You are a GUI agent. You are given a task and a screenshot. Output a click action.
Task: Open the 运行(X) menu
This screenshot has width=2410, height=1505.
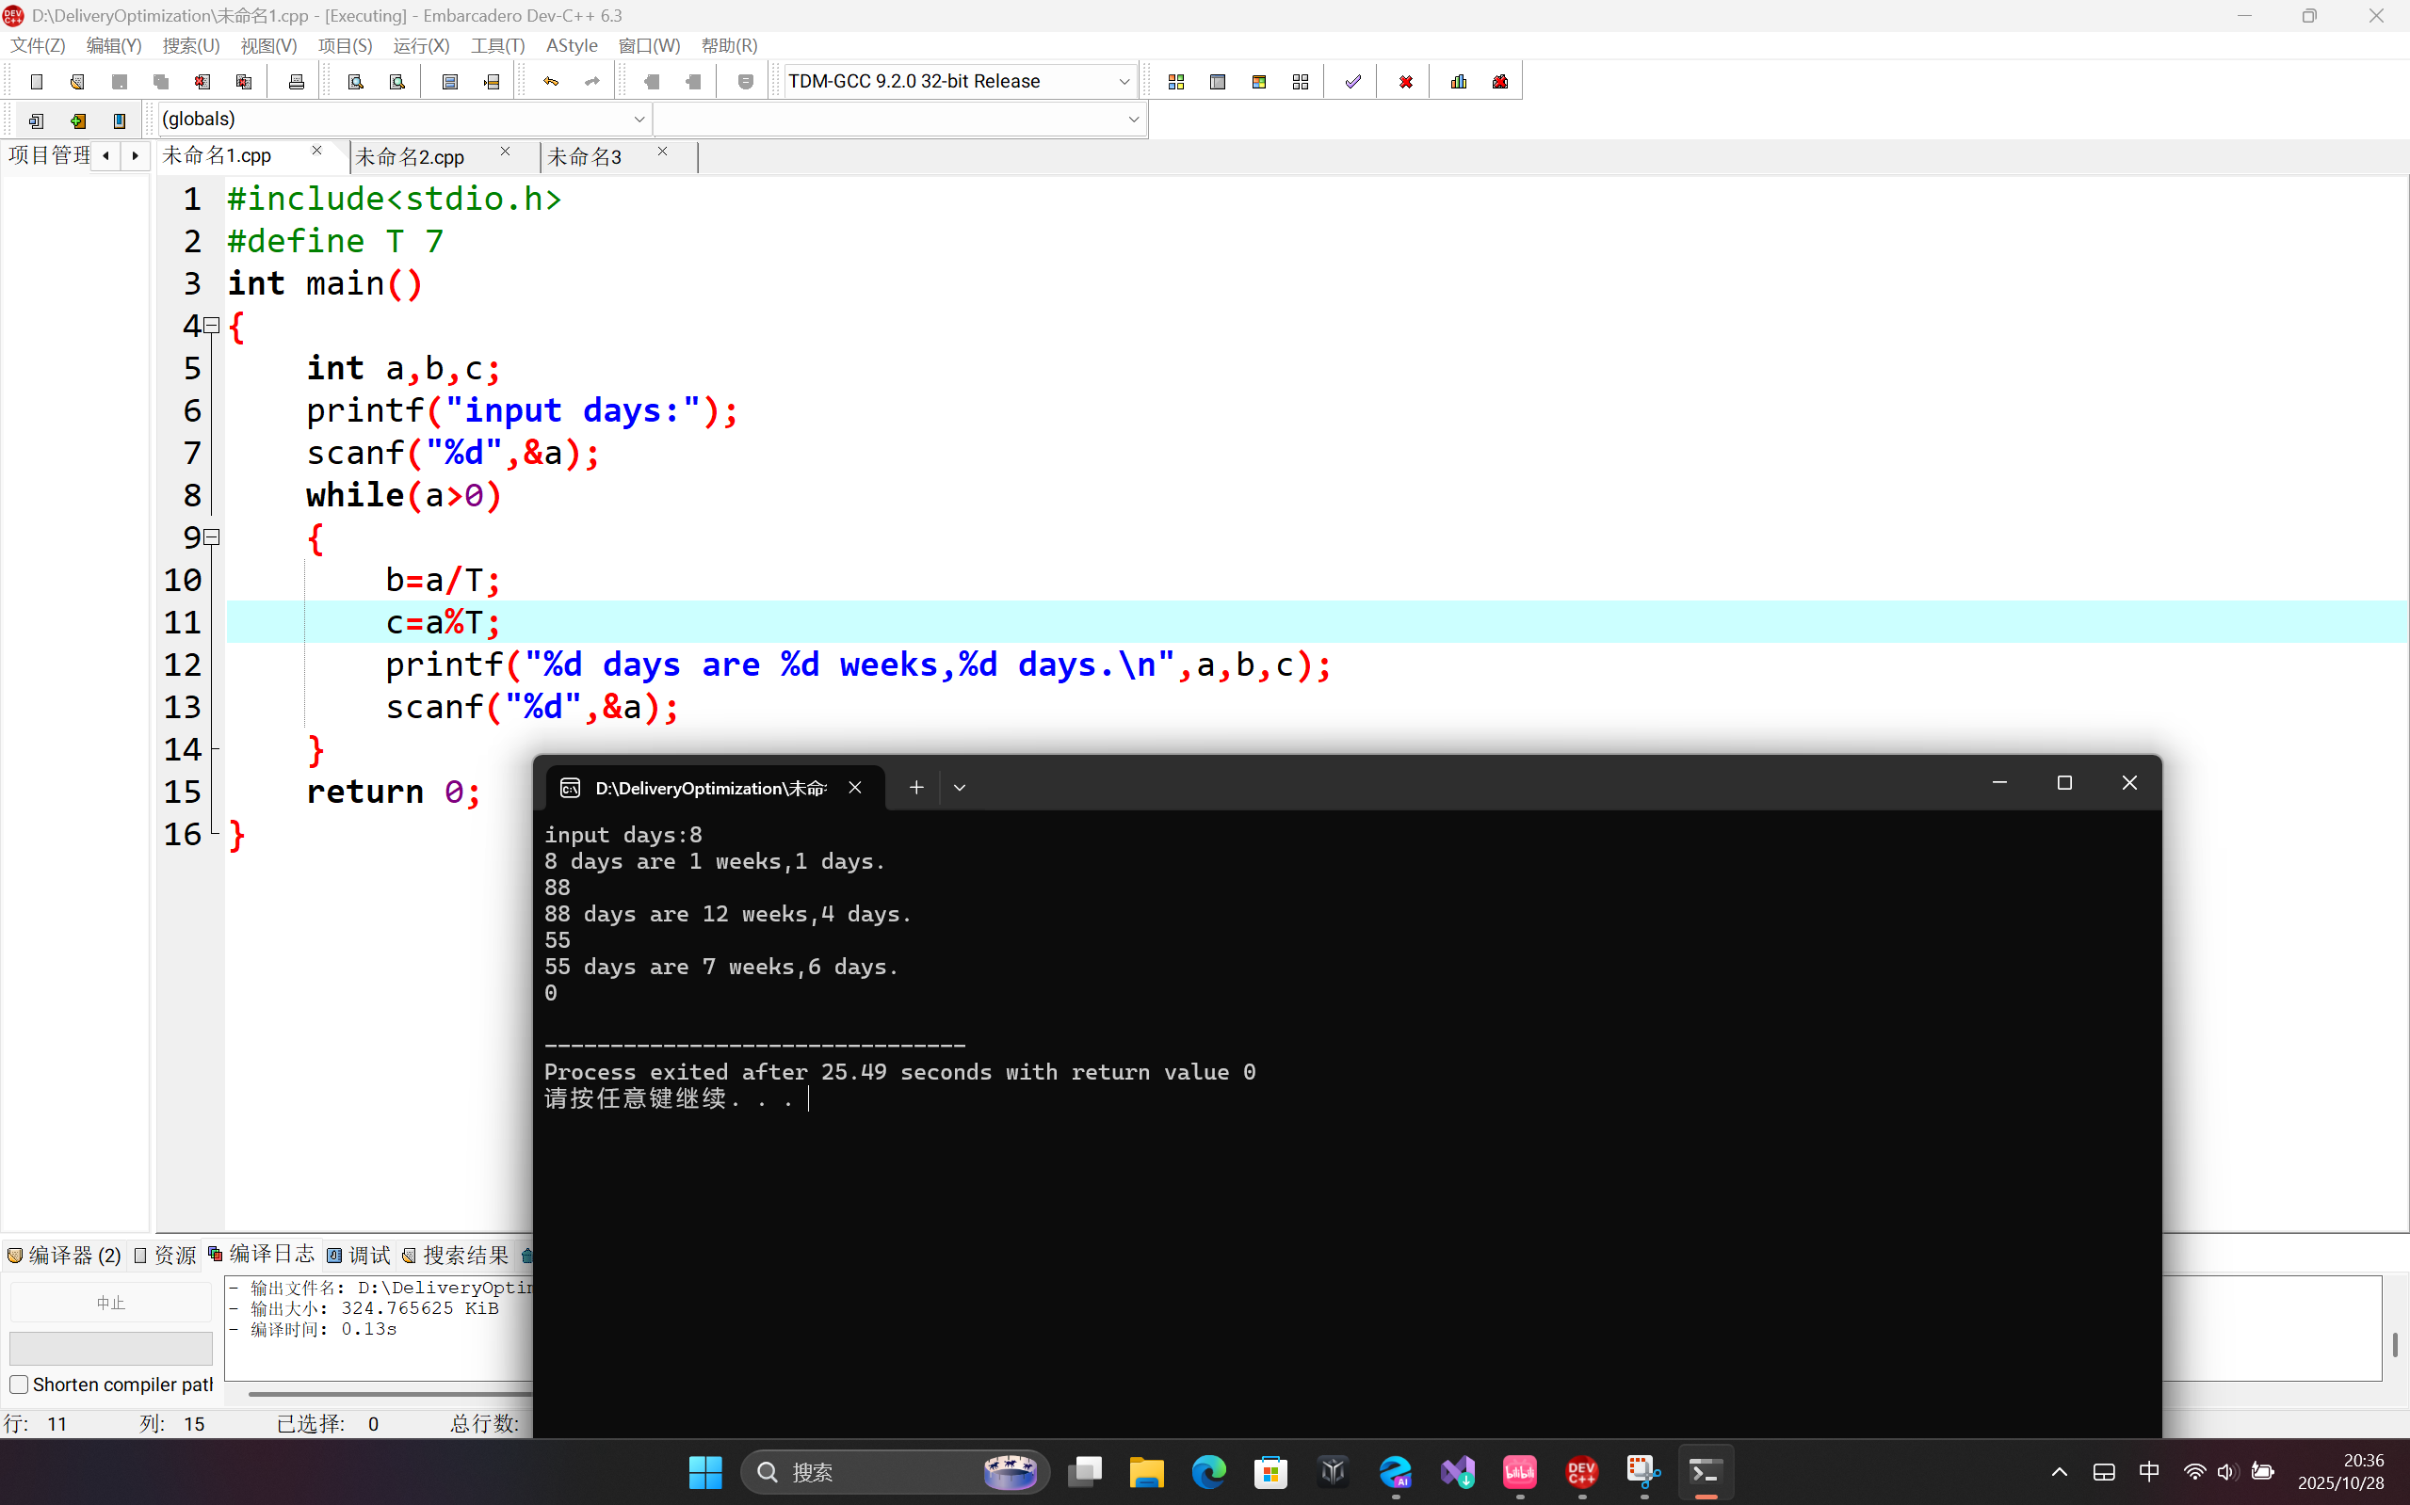(420, 46)
